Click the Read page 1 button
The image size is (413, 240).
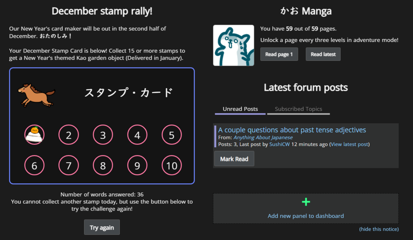click(279, 54)
